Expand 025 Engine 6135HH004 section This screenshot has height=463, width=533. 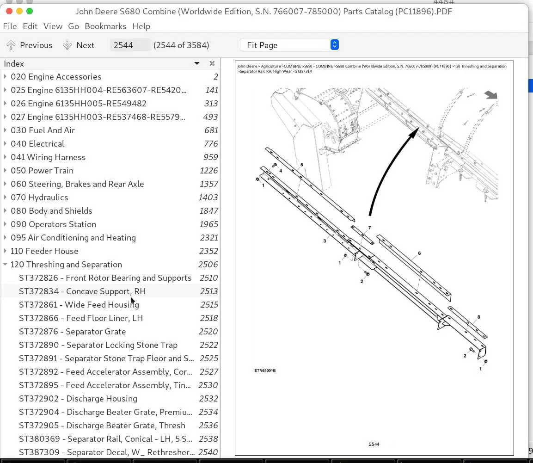[x=5, y=90]
